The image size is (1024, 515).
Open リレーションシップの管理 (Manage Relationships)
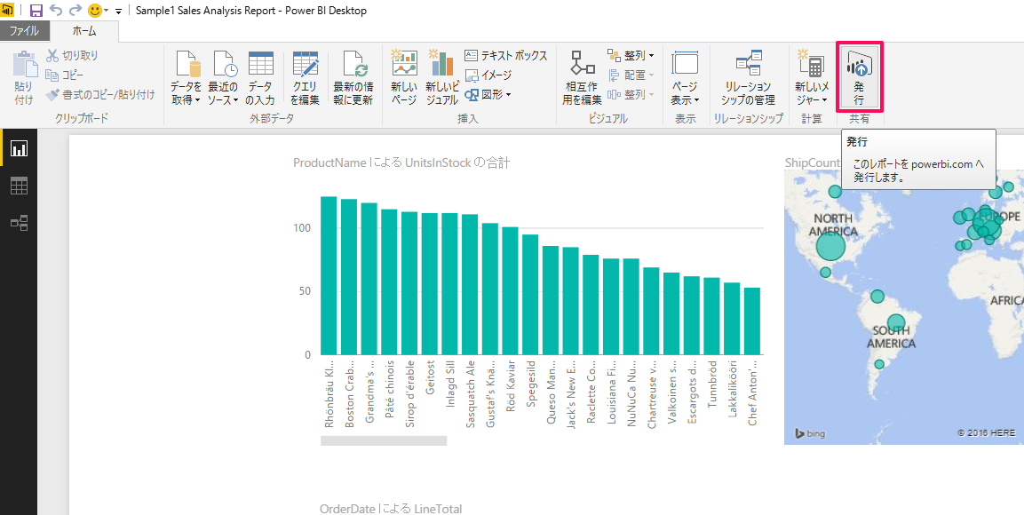click(x=748, y=76)
